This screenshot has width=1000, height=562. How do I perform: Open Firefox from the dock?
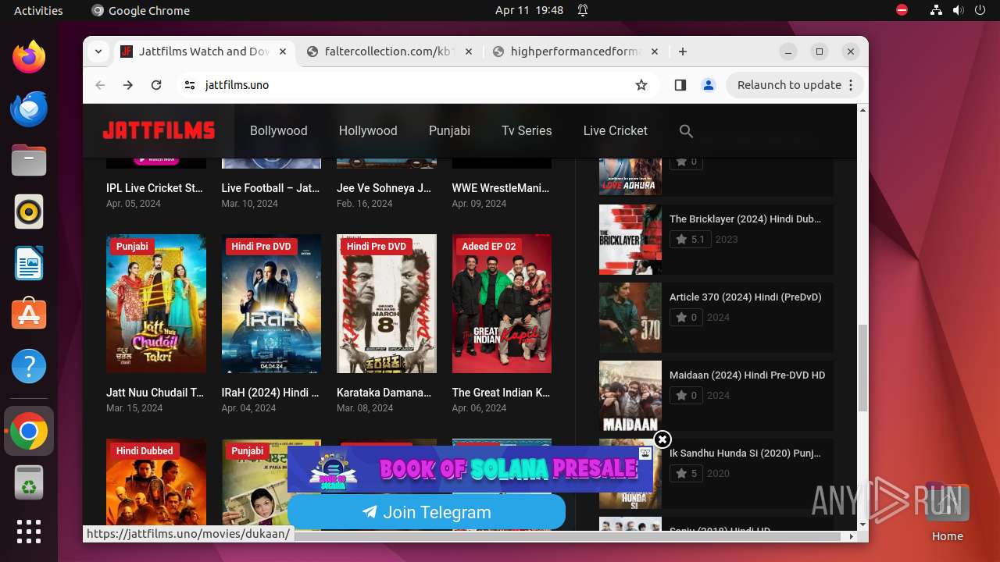29,57
